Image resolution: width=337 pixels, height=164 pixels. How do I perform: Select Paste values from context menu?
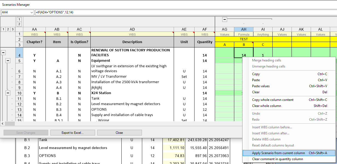[x=261, y=86]
